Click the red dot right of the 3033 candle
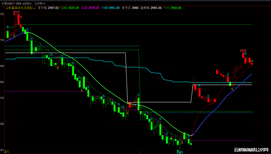Image resolution: width=271 pixels, height=154 pixels. tap(21, 17)
